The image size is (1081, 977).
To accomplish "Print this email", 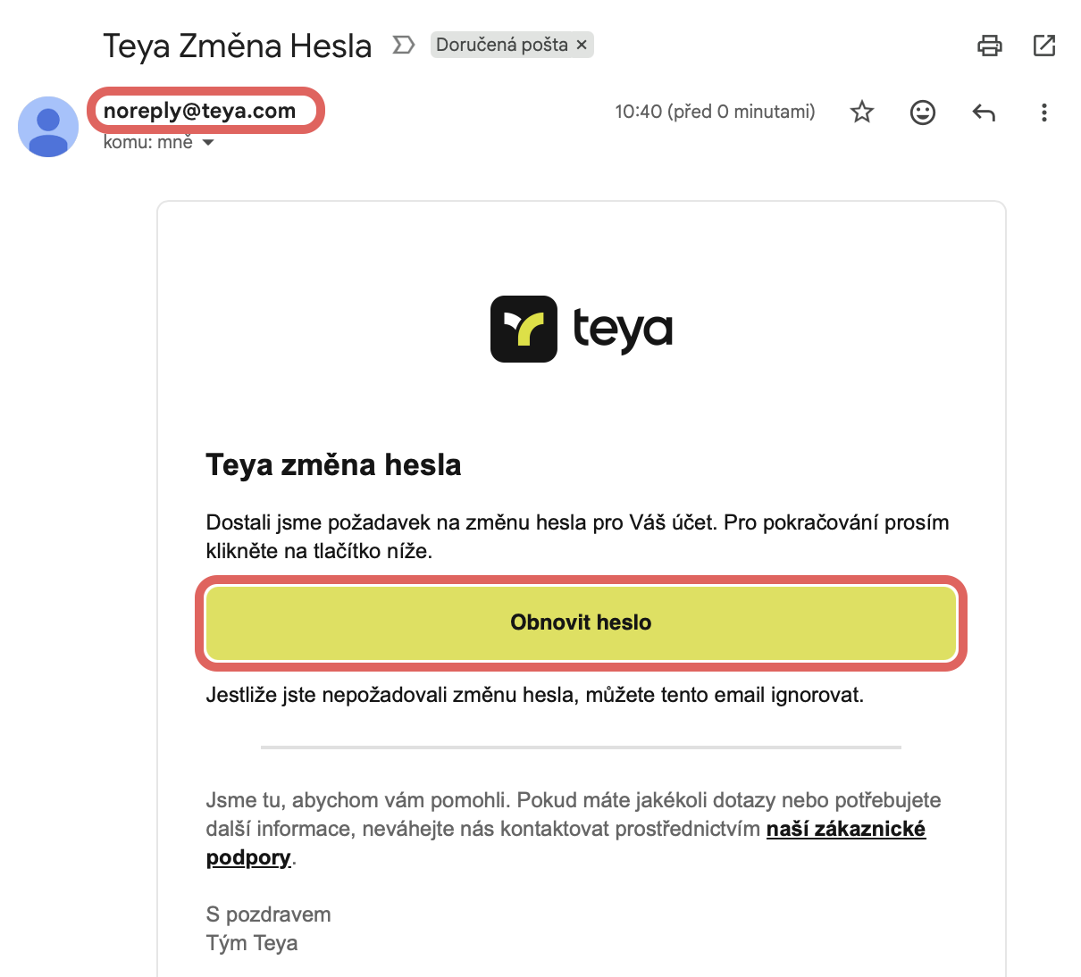I will (x=989, y=46).
